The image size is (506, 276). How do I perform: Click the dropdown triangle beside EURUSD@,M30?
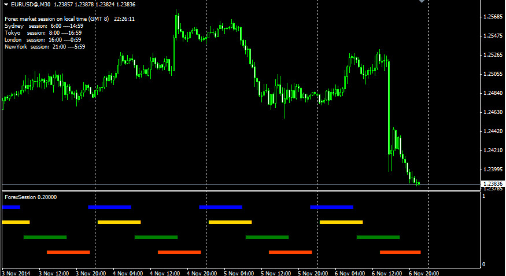pyautogui.click(x=6, y=5)
